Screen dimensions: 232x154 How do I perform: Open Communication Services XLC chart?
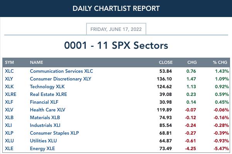pos(61,71)
